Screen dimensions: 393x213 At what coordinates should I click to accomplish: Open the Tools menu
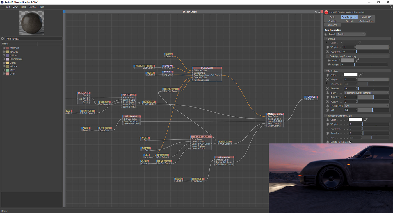pos(23,7)
